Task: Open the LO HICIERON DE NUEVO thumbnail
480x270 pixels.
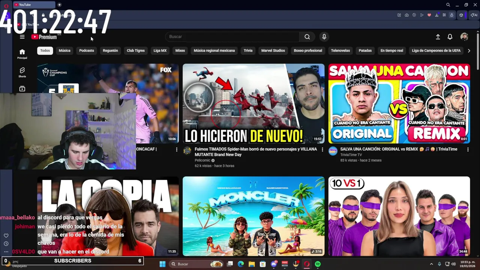Action: (x=253, y=103)
